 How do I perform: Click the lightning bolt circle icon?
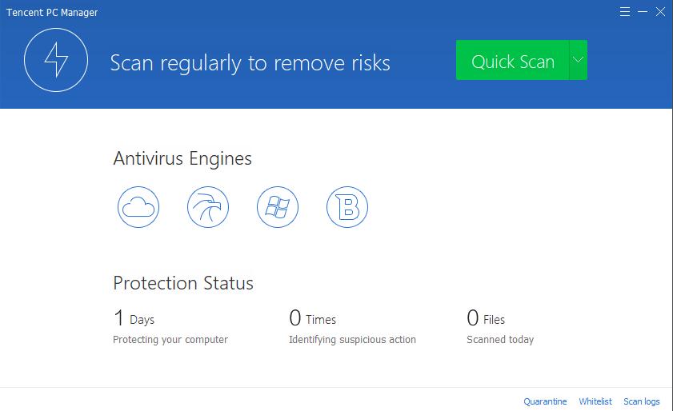56,60
